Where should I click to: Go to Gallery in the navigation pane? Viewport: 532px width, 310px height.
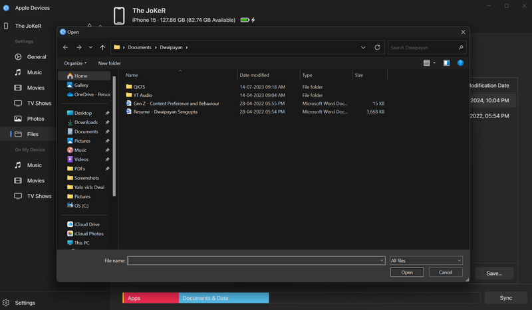click(81, 85)
